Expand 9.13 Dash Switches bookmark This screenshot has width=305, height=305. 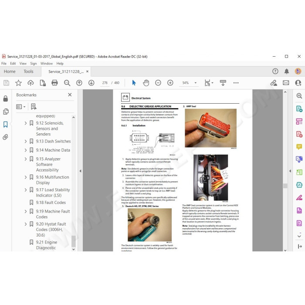(26, 141)
